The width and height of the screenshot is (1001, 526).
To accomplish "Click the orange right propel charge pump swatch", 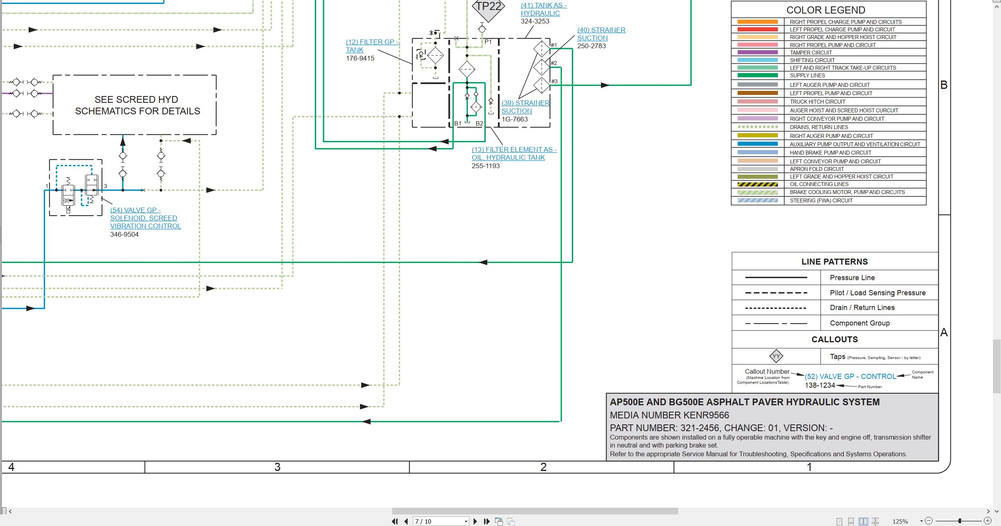I will pos(758,22).
